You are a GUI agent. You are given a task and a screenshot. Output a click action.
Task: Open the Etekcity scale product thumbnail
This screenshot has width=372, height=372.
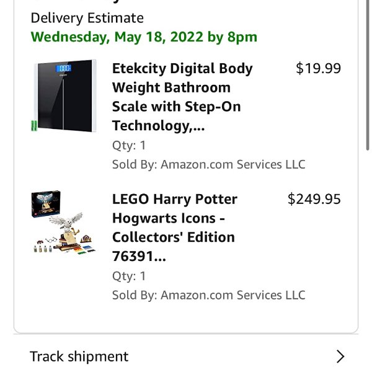[x=64, y=95]
